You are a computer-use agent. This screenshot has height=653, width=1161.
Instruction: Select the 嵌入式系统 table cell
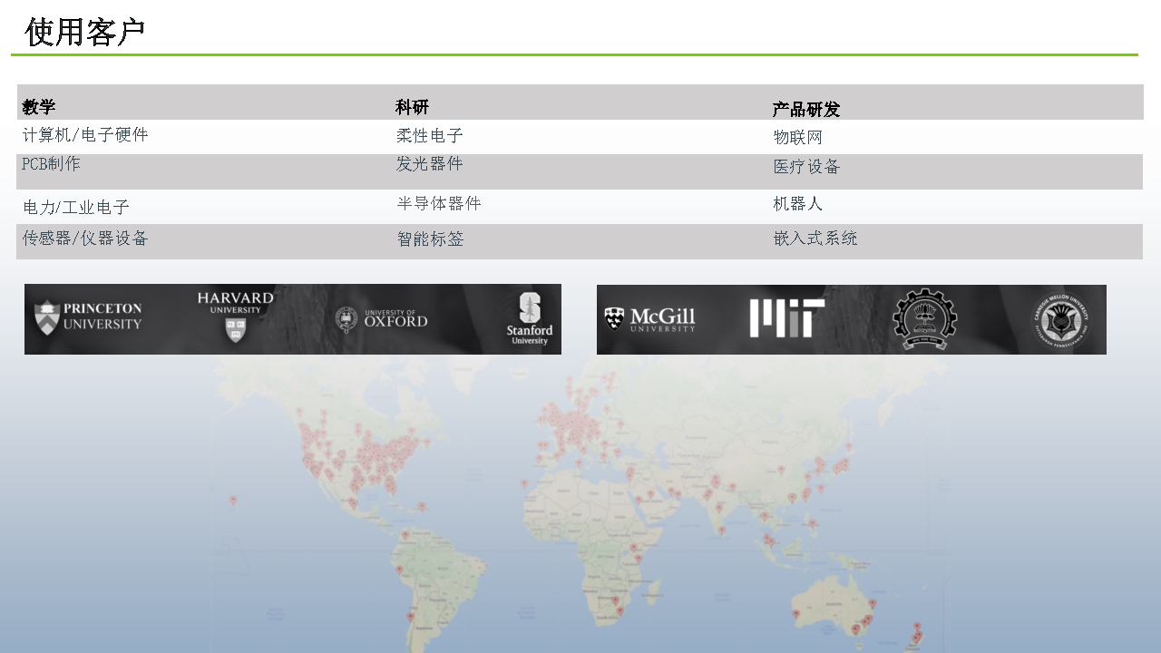[815, 239]
